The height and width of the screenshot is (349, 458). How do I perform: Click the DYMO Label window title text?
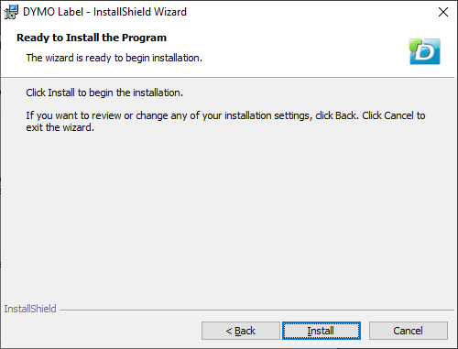pyautogui.click(x=104, y=12)
